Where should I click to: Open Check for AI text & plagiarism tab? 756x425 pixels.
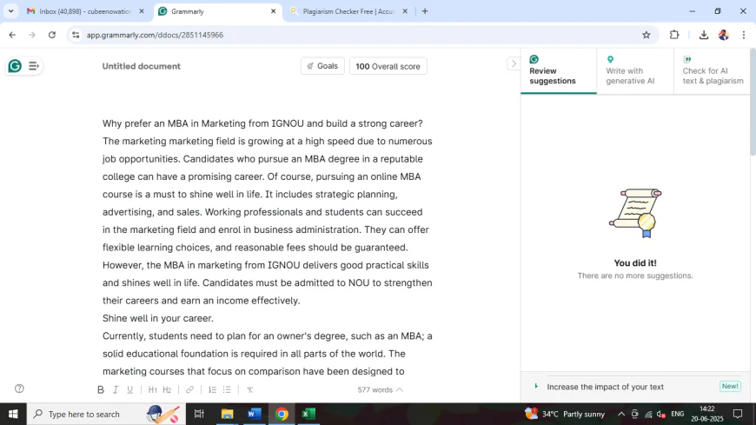[x=713, y=71]
